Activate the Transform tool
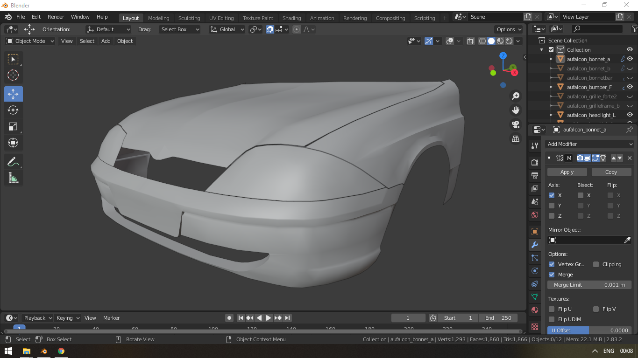Screen dimensions: 638x358 tap(13, 143)
